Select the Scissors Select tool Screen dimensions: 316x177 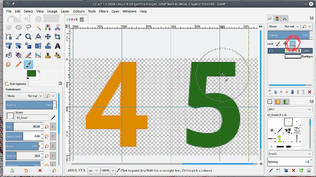58,27
